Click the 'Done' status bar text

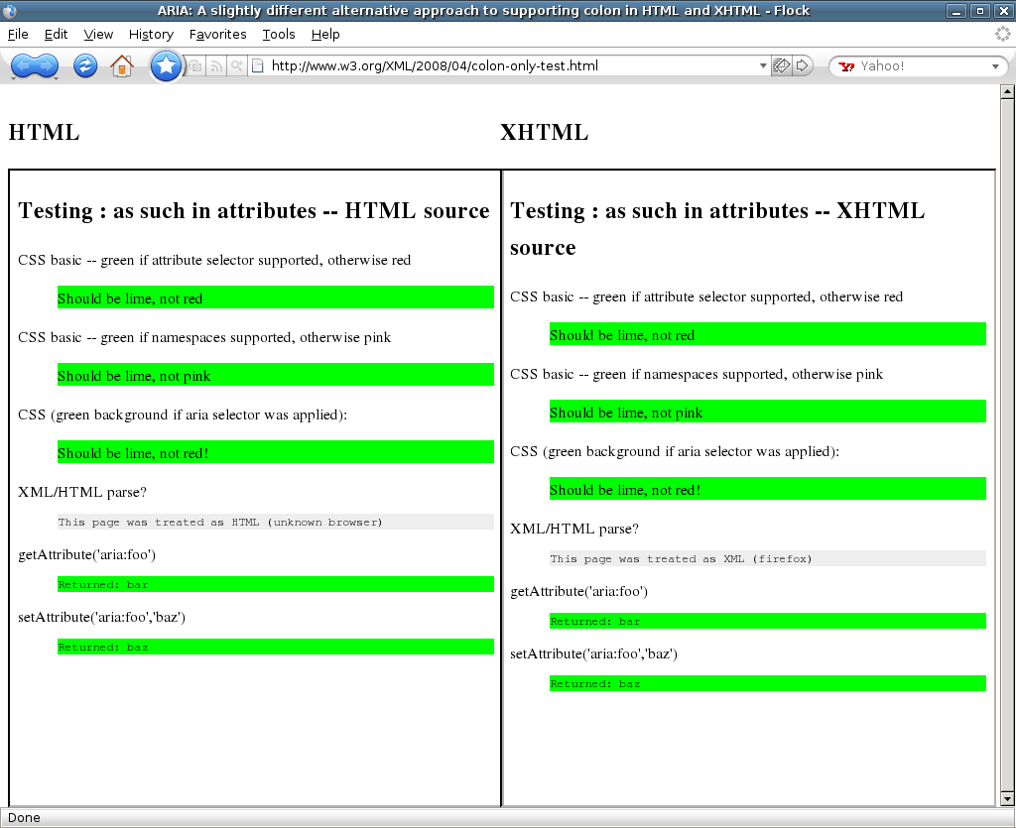pos(24,818)
